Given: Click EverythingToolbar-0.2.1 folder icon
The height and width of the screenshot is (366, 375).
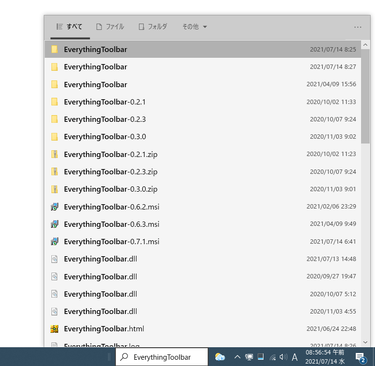Looking at the screenshot, I should 54,102.
